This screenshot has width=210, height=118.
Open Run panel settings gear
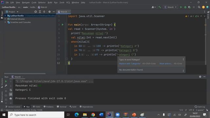(x=200, y=77)
